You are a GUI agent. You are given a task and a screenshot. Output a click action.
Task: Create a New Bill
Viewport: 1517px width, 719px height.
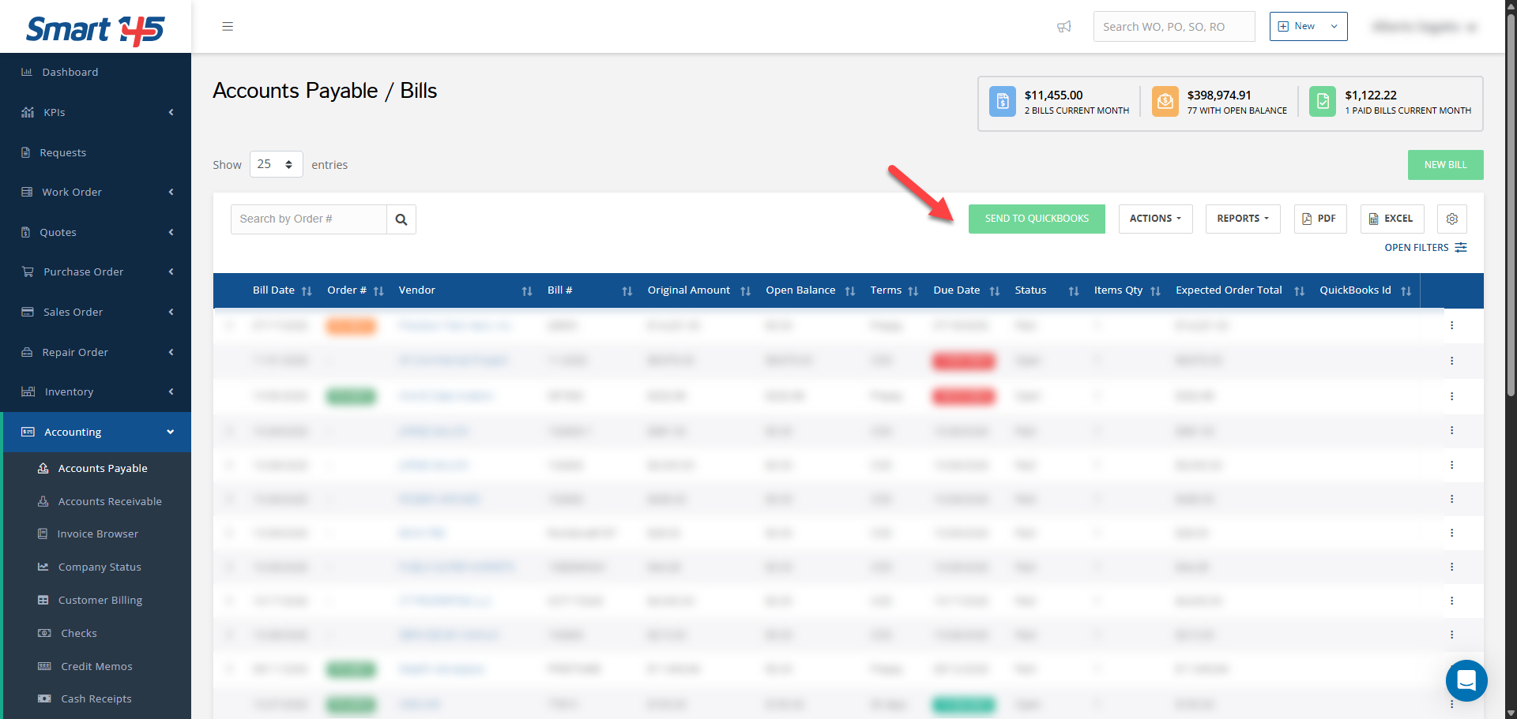point(1445,165)
